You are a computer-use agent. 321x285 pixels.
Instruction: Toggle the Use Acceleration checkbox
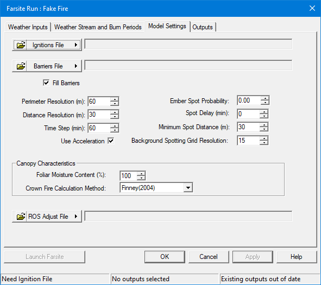pyautogui.click(x=111, y=141)
